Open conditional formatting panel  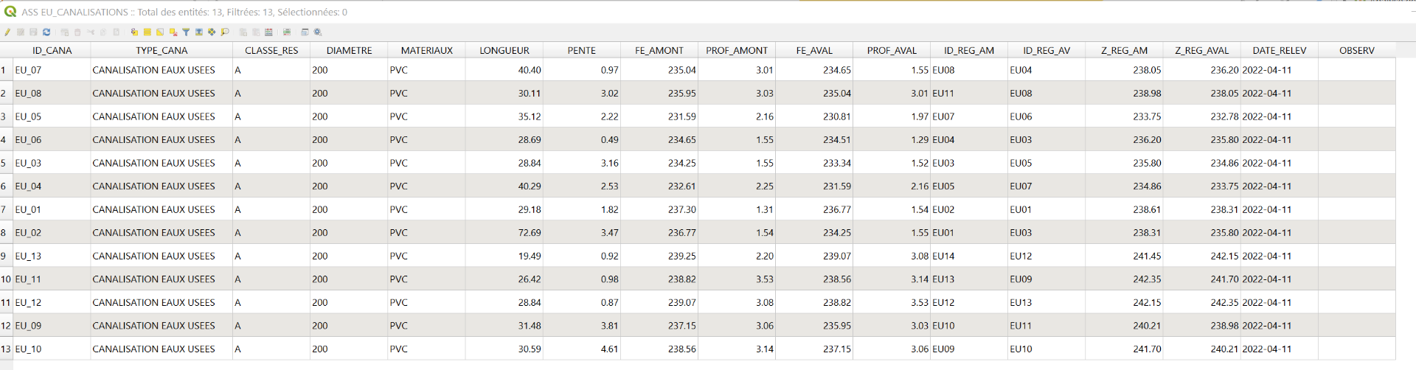286,32
